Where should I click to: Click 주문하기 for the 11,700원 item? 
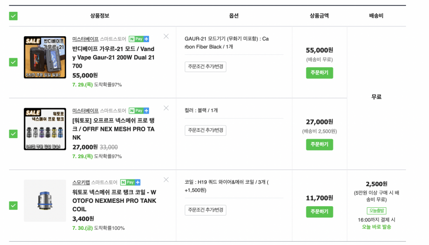319,212
